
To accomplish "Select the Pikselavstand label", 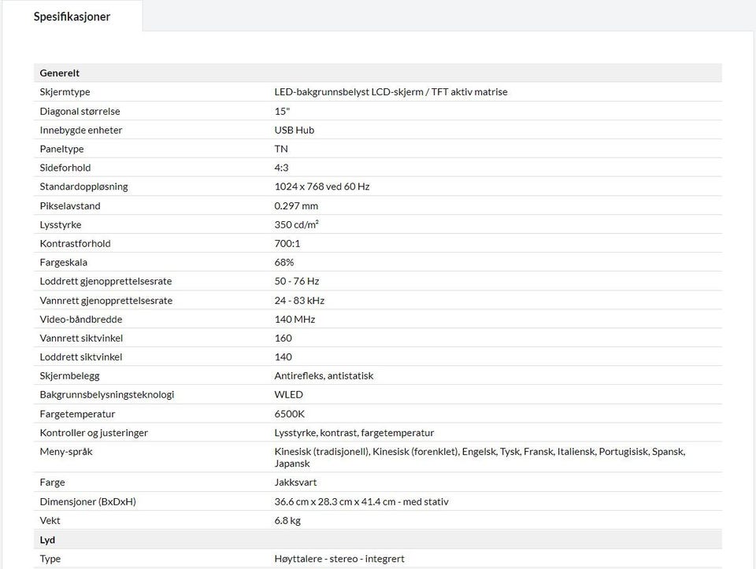I will click(x=70, y=205).
